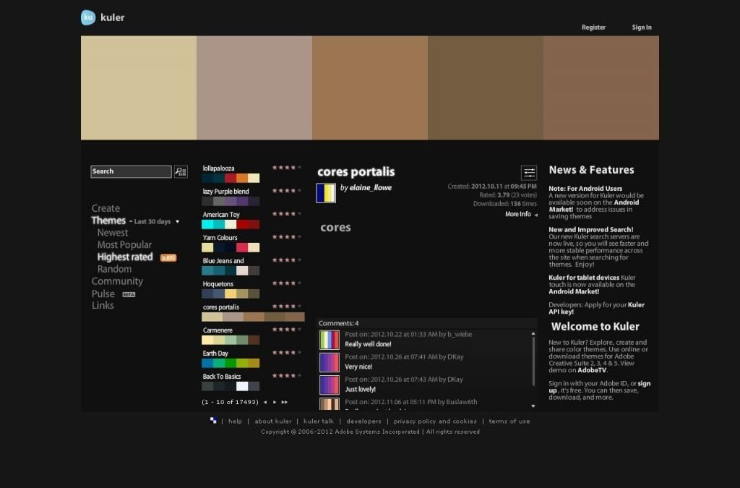
Task: Click the Adobe icon in footer
Action: [213, 420]
